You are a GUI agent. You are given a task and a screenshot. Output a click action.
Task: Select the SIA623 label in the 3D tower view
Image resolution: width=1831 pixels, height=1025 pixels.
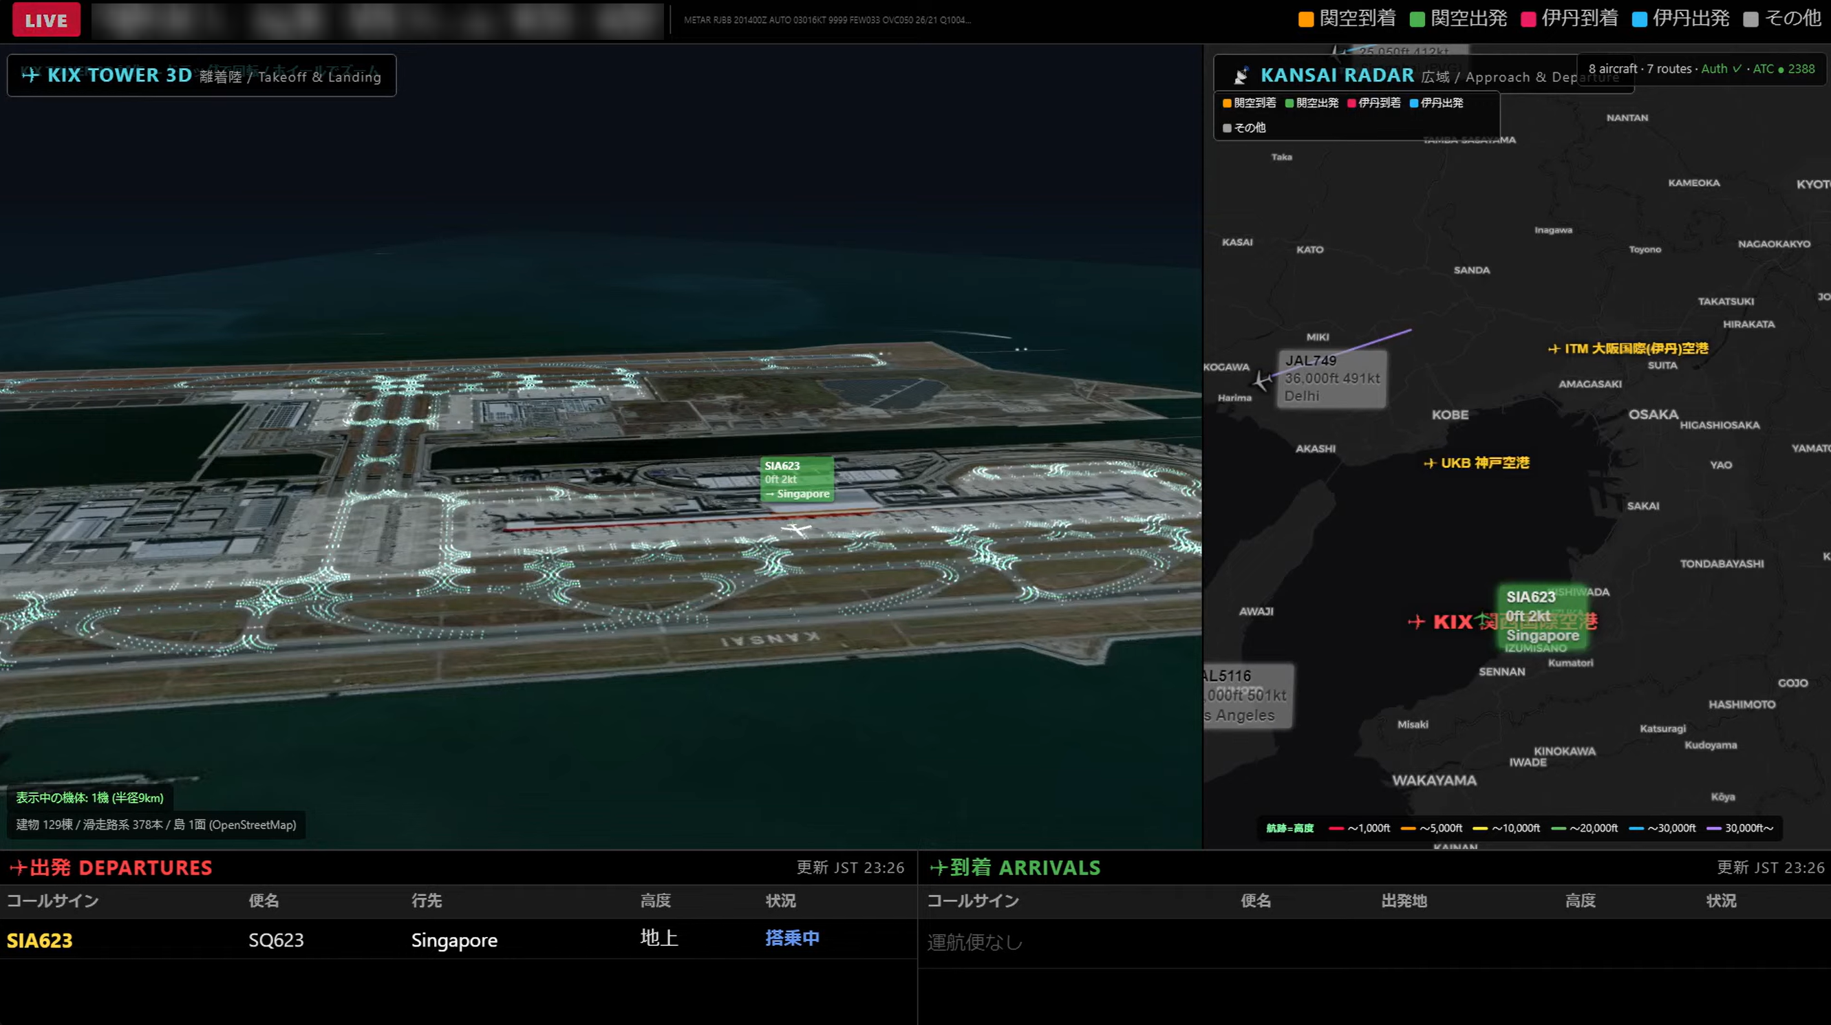[797, 479]
